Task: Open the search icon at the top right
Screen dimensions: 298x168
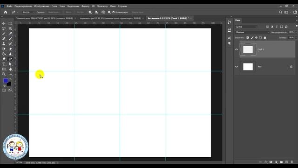Action: [280, 12]
